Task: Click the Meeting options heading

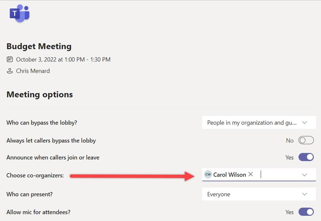Action: [40, 94]
